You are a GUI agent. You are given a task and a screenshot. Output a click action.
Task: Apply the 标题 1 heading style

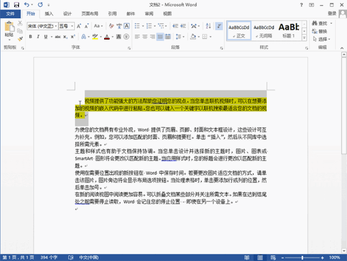tap(288, 31)
